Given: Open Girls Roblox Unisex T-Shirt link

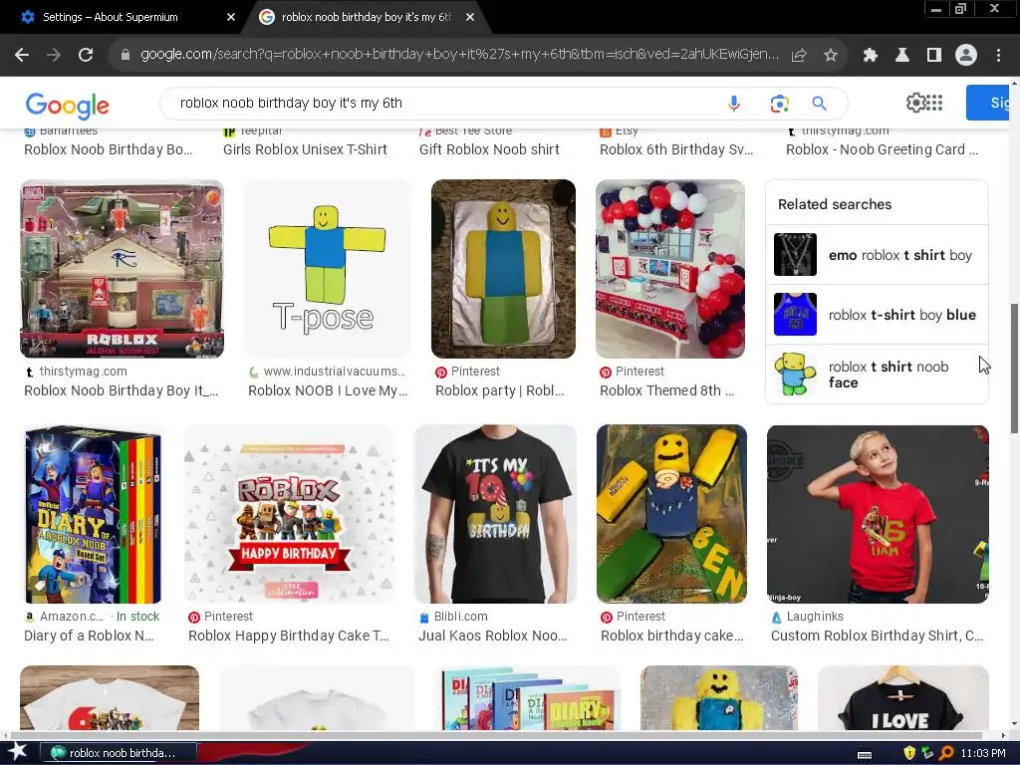Looking at the screenshot, I should pos(305,149).
